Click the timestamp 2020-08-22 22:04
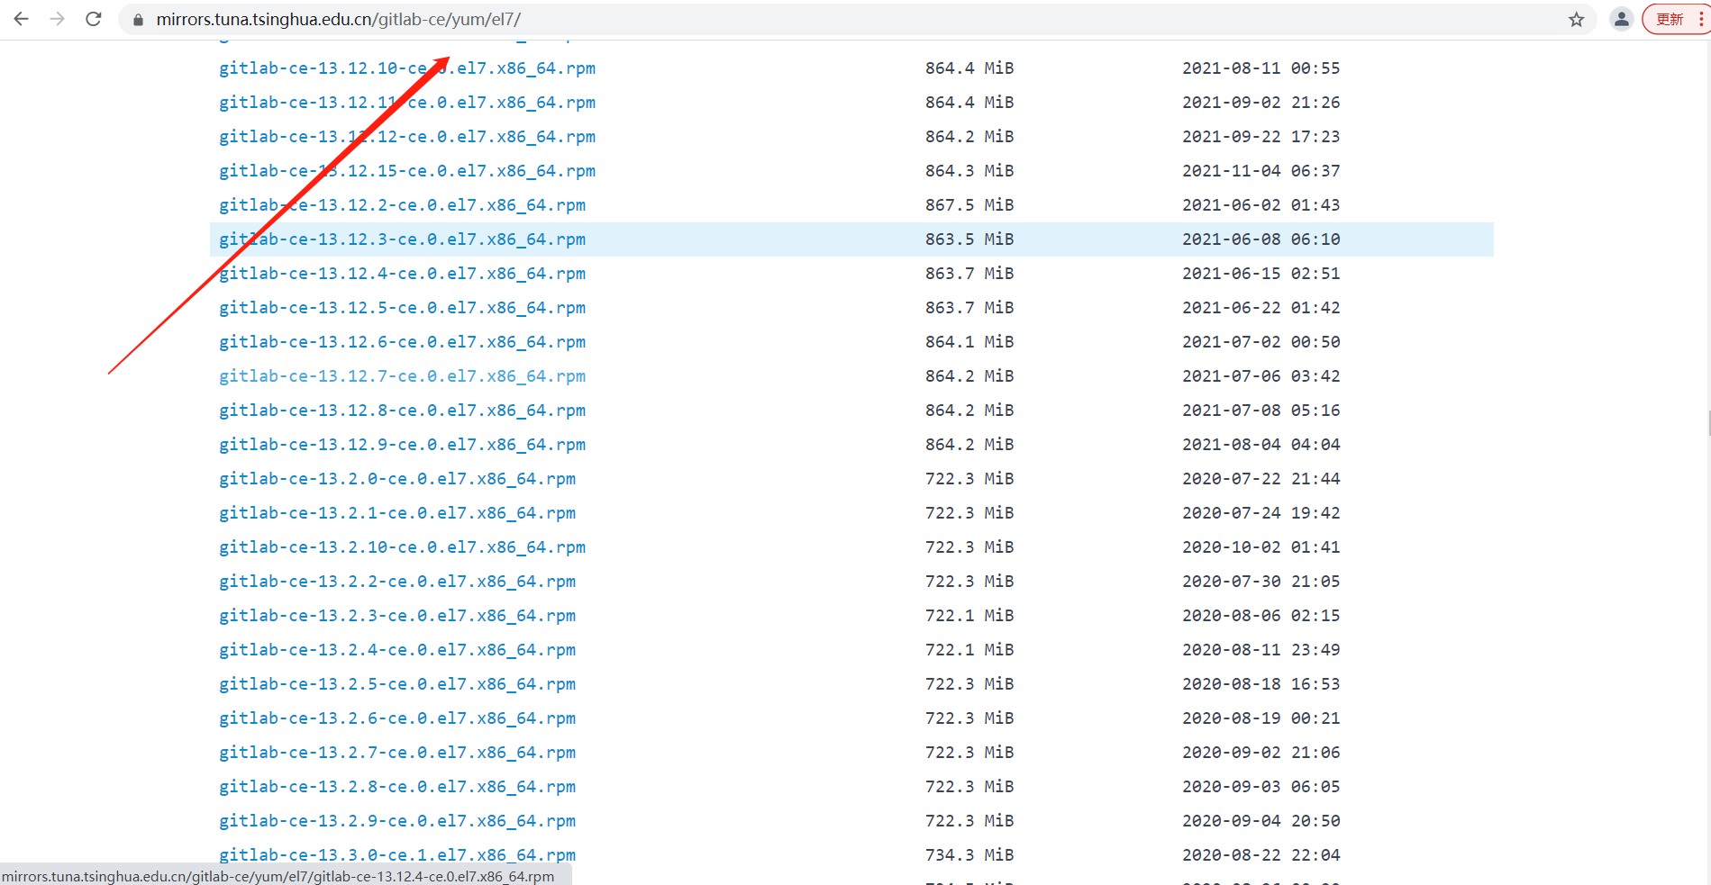This screenshot has width=1711, height=885. (x=1261, y=855)
